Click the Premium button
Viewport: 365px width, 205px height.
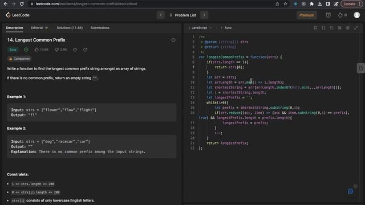[307, 15]
